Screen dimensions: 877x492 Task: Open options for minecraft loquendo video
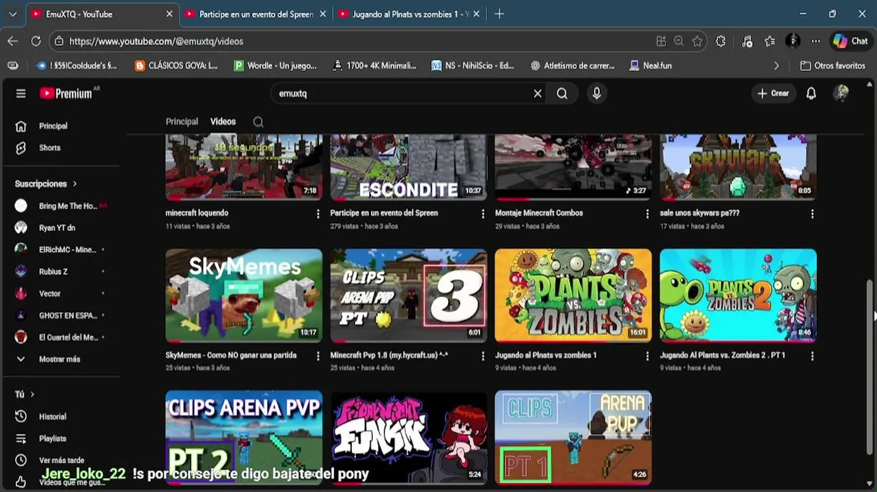(318, 214)
